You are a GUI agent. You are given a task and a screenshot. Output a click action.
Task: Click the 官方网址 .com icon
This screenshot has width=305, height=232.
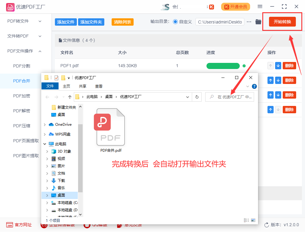click(9, 225)
